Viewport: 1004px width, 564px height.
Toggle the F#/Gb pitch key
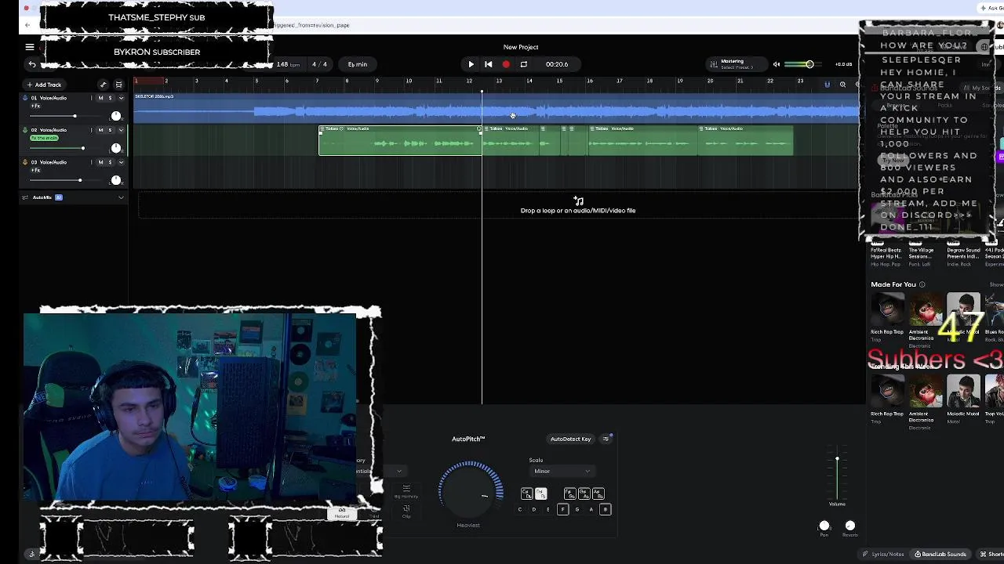pyautogui.click(x=569, y=493)
